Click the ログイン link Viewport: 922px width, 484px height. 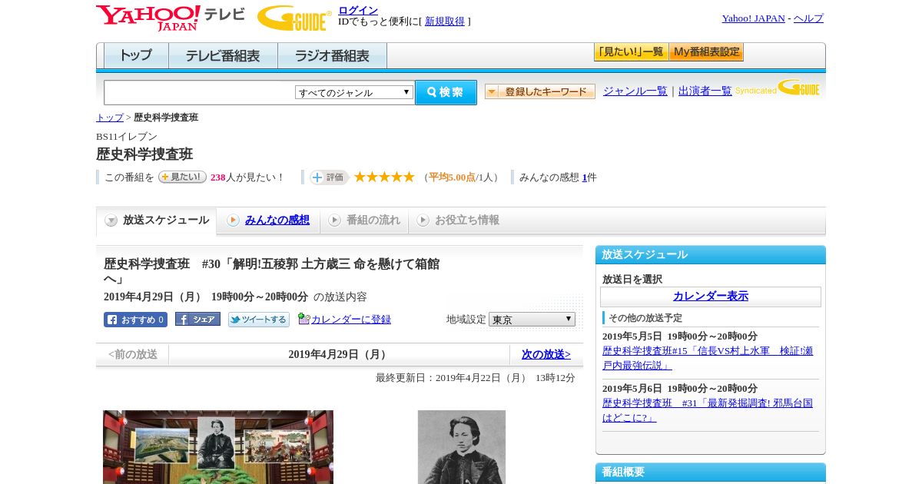[358, 10]
